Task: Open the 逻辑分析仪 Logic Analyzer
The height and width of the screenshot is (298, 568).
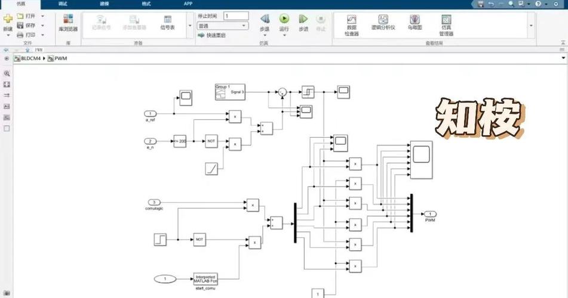Action: [383, 23]
